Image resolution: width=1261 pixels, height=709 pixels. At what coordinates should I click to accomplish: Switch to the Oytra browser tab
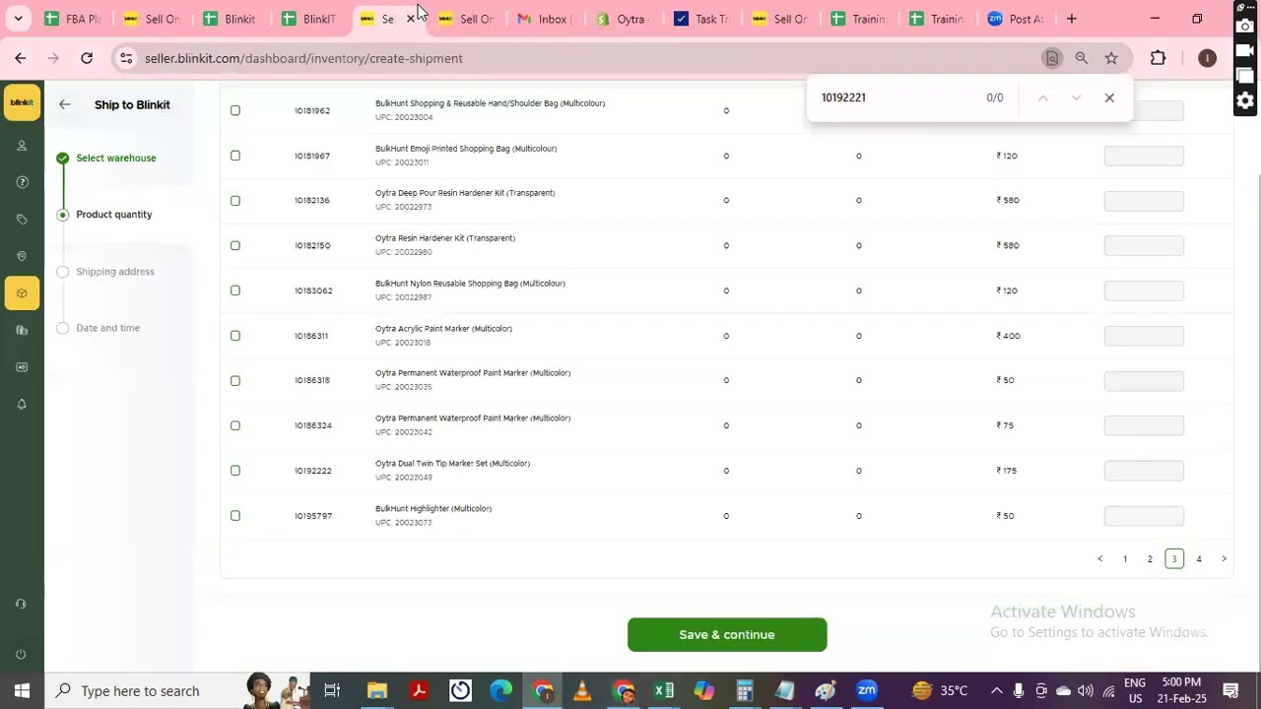coord(623,19)
